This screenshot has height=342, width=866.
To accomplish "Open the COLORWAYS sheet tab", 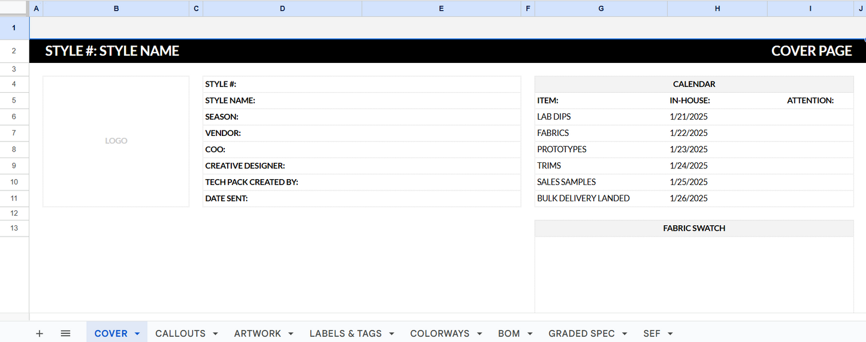I will click(440, 334).
